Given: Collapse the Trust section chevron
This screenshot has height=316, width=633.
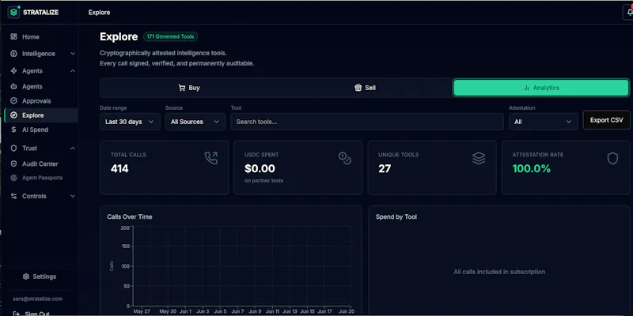Looking at the screenshot, I should [x=73, y=149].
